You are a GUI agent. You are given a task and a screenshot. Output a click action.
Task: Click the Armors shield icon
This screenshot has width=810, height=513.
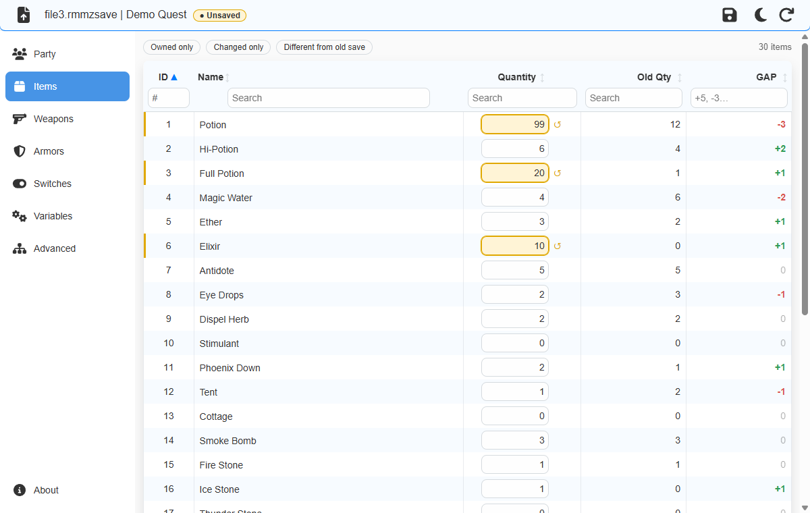[20, 151]
